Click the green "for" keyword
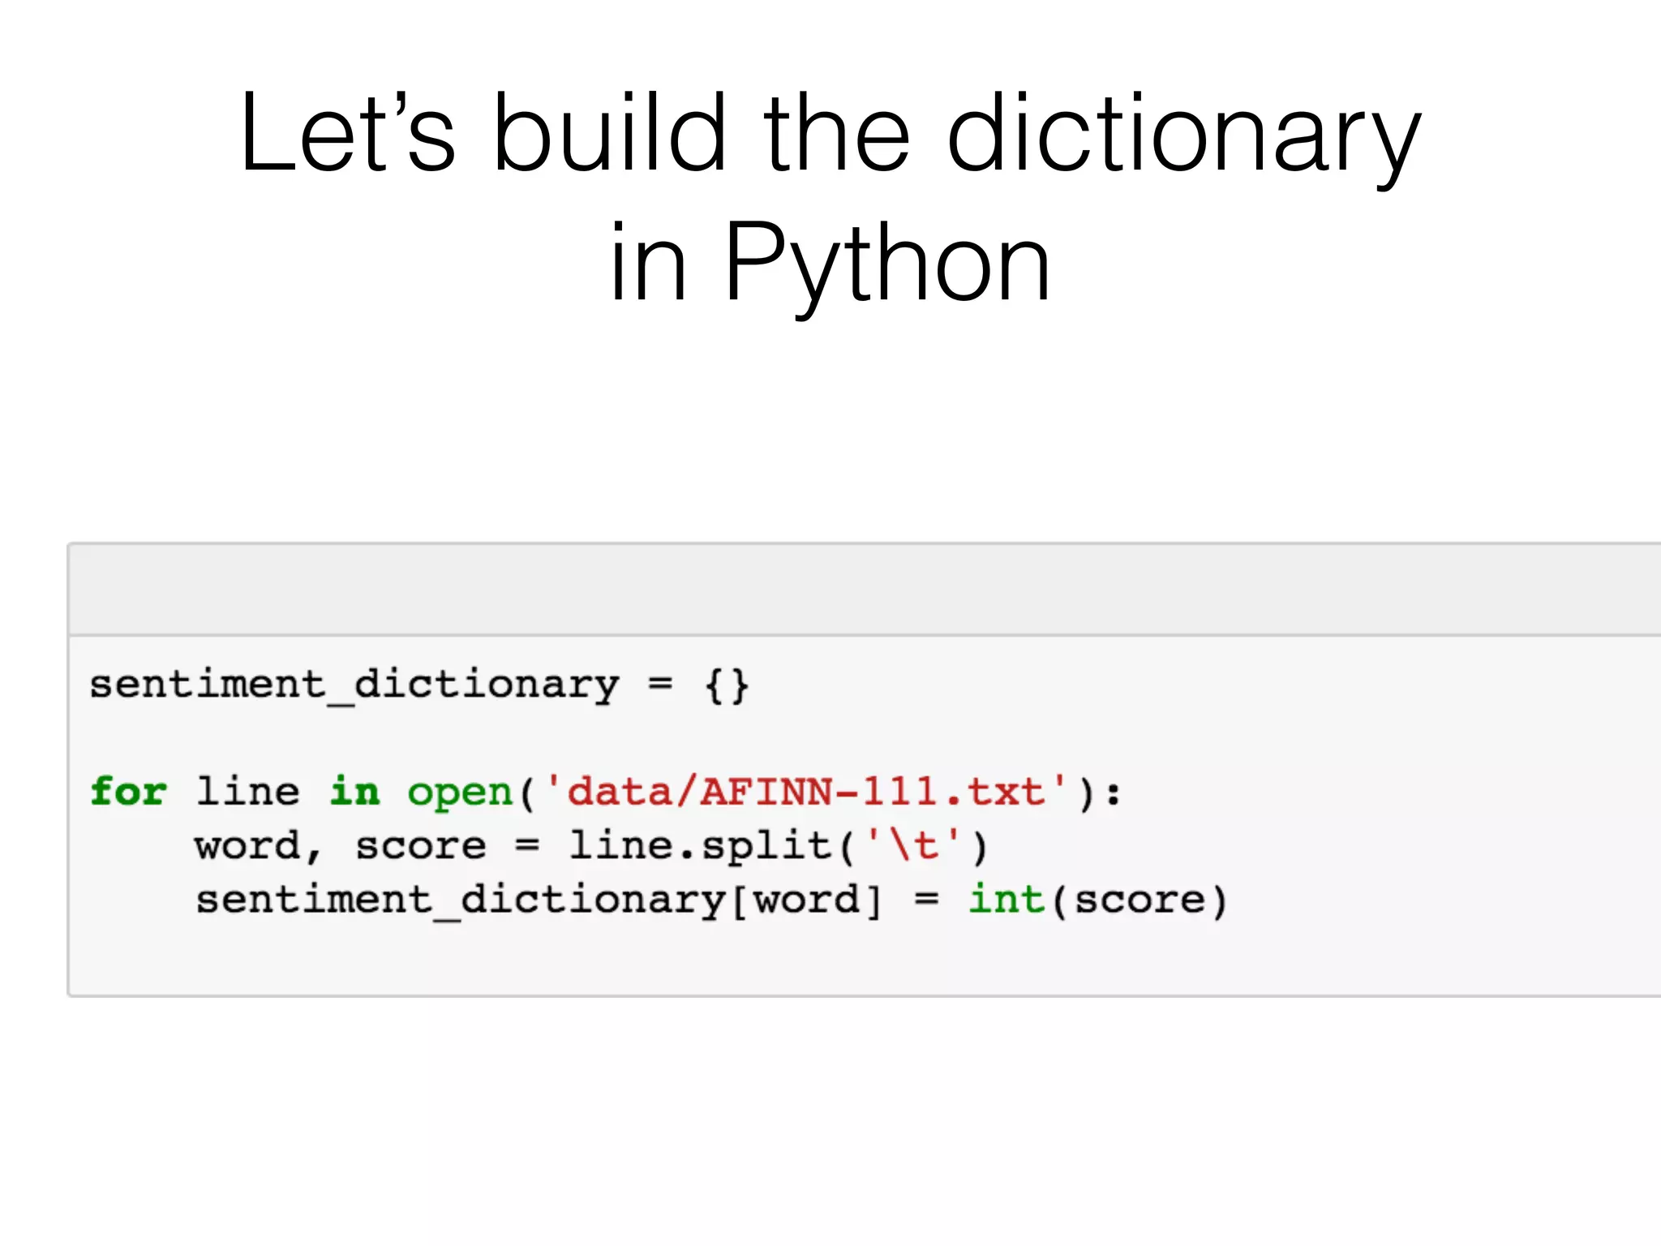The image size is (1661, 1246). tap(128, 792)
